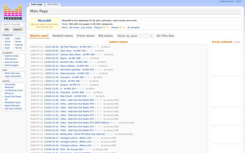Open Yotto Odd One Out Radio 073 ANTI Edition

[78, 123]
